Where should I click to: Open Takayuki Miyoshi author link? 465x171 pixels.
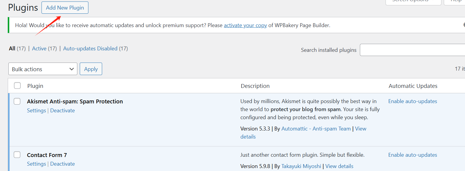[301, 166]
